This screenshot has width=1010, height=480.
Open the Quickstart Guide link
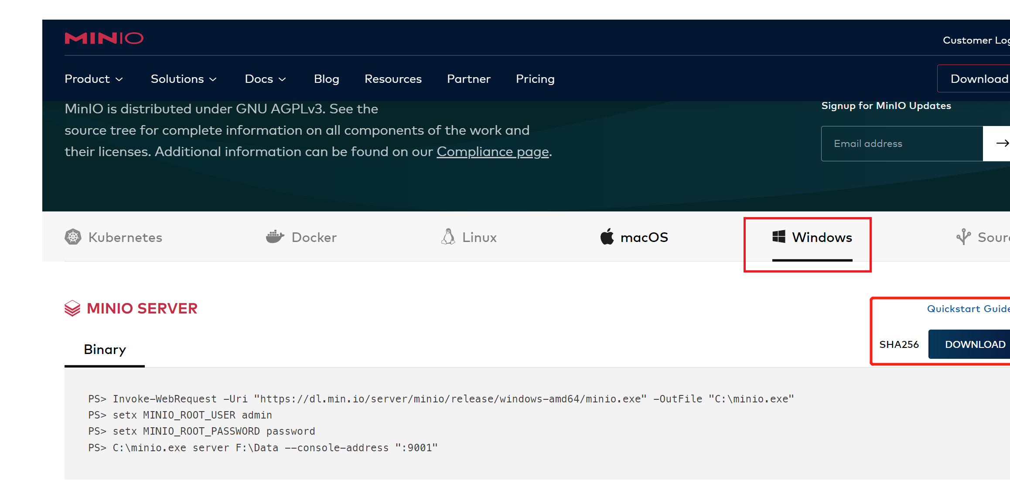tap(967, 309)
